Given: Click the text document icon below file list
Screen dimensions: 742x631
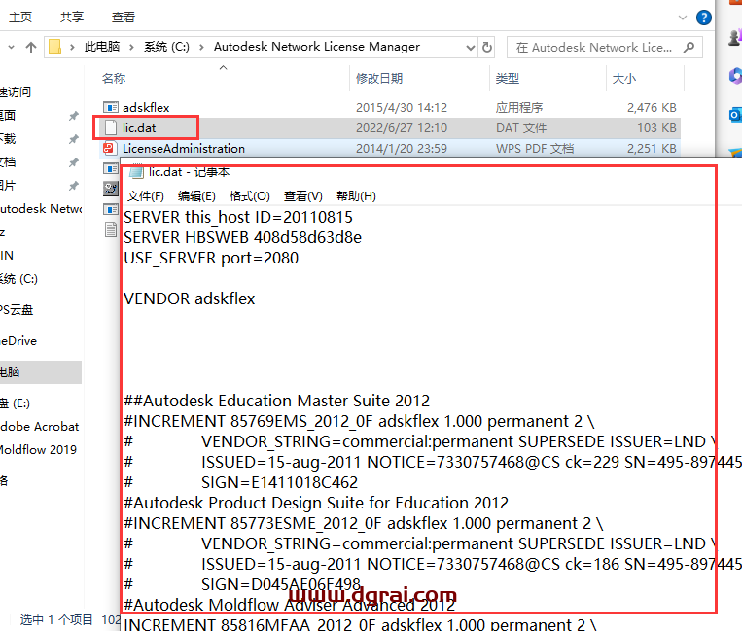Looking at the screenshot, I should point(111,229).
